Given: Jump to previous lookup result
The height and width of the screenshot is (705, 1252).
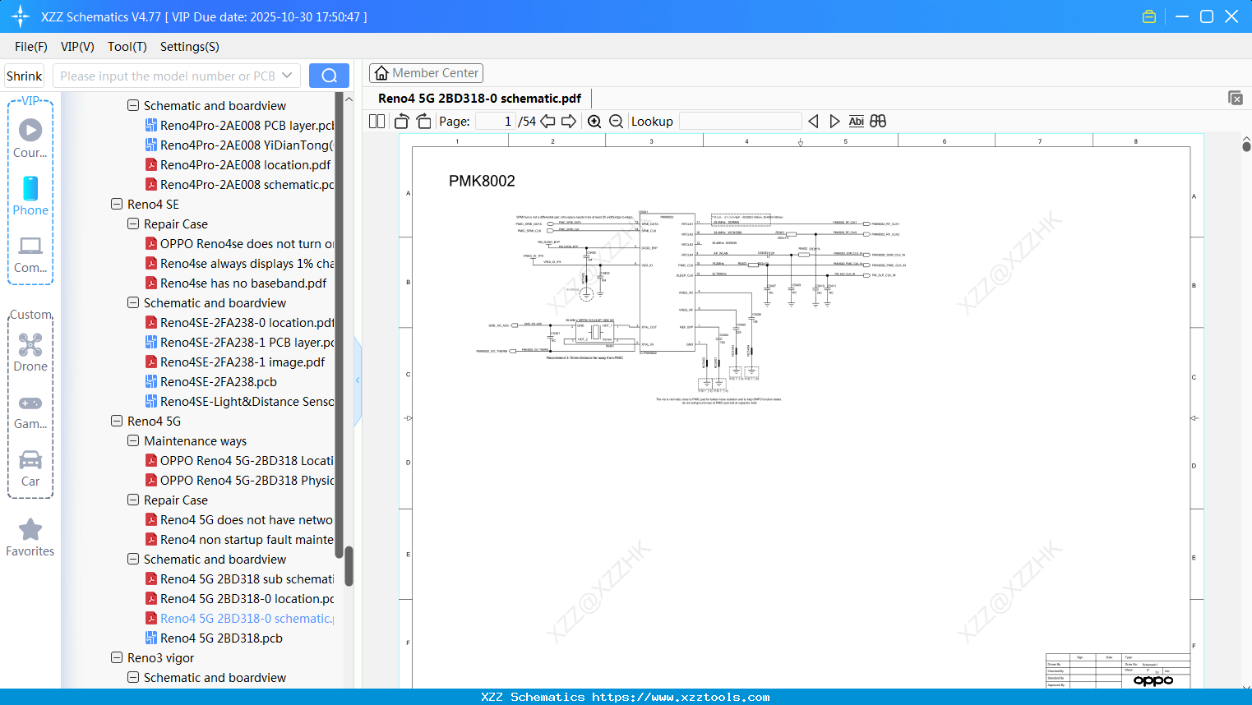Looking at the screenshot, I should pyautogui.click(x=813, y=122).
